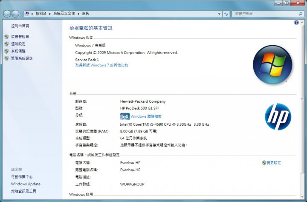Go back with the Back arrow button
The height and width of the screenshot is (202, 307).
coord(7,14)
